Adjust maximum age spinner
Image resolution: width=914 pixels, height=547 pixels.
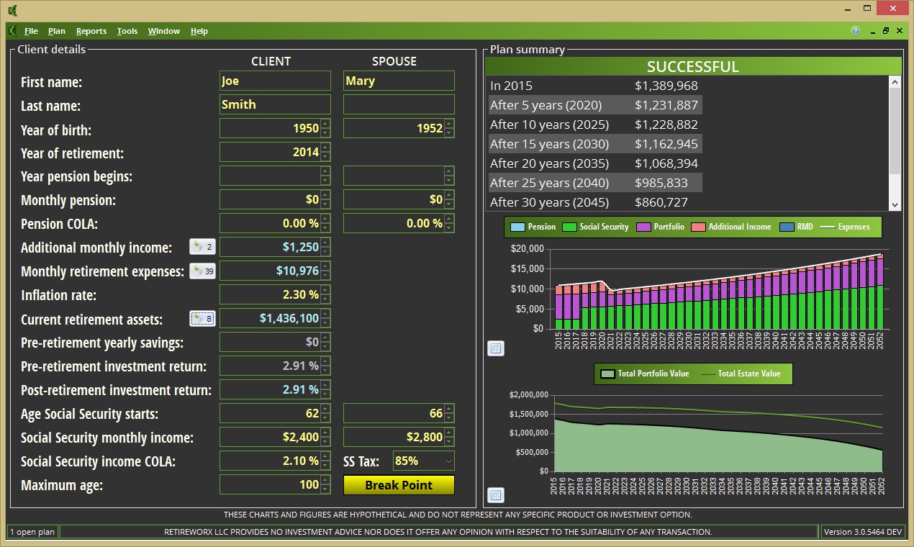click(325, 484)
